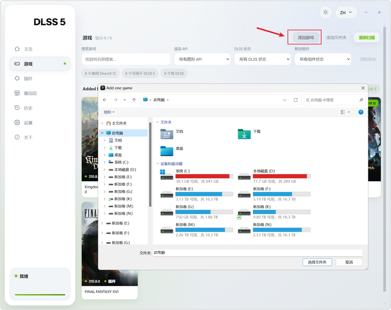Open the 所有 DLSS 状态 dropdown
Image resolution: width=391 pixels, height=310 pixels.
click(x=262, y=59)
